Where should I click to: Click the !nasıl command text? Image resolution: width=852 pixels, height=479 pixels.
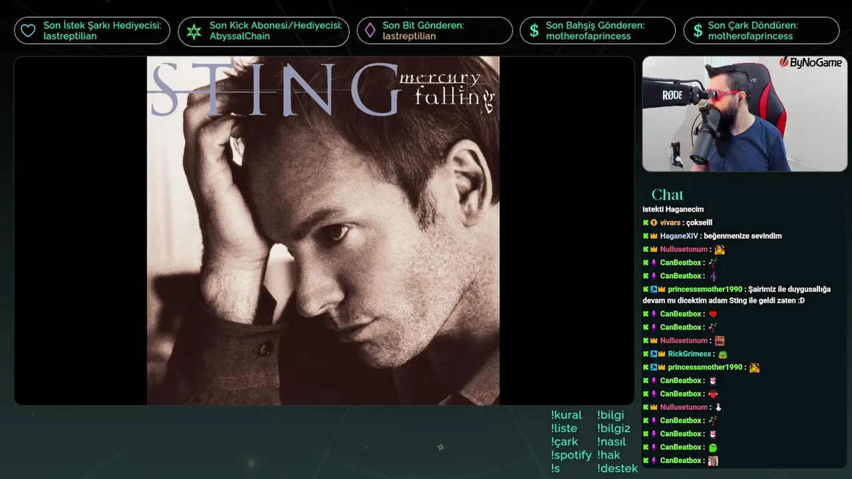point(612,442)
